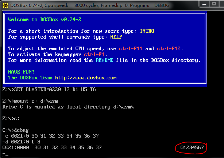Screen dimensions: 224x158
Task: Click the 'HAVE FUN!' text
Action: coord(21,72)
